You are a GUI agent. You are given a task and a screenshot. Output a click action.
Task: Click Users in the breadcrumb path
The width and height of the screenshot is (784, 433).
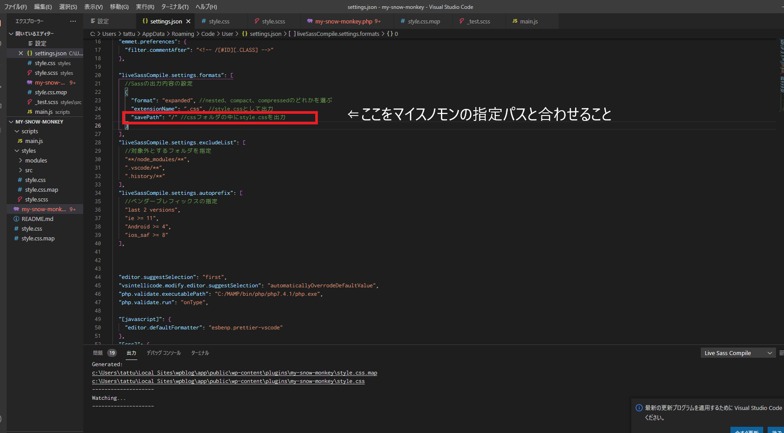pos(109,34)
